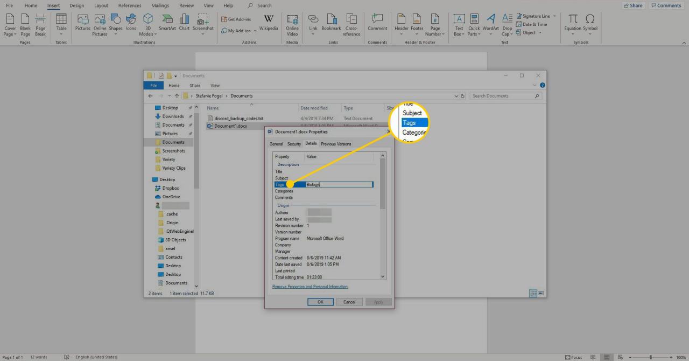Screen dimensions: 689x361
Task: Insert an Equation
Action: [573, 25]
